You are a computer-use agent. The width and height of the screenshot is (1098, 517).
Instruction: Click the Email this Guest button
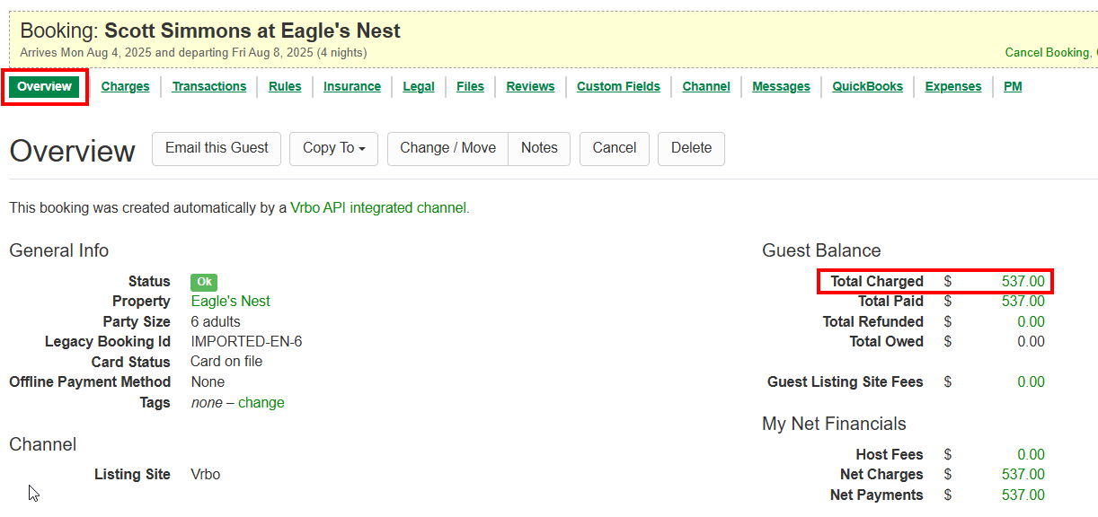click(x=217, y=149)
